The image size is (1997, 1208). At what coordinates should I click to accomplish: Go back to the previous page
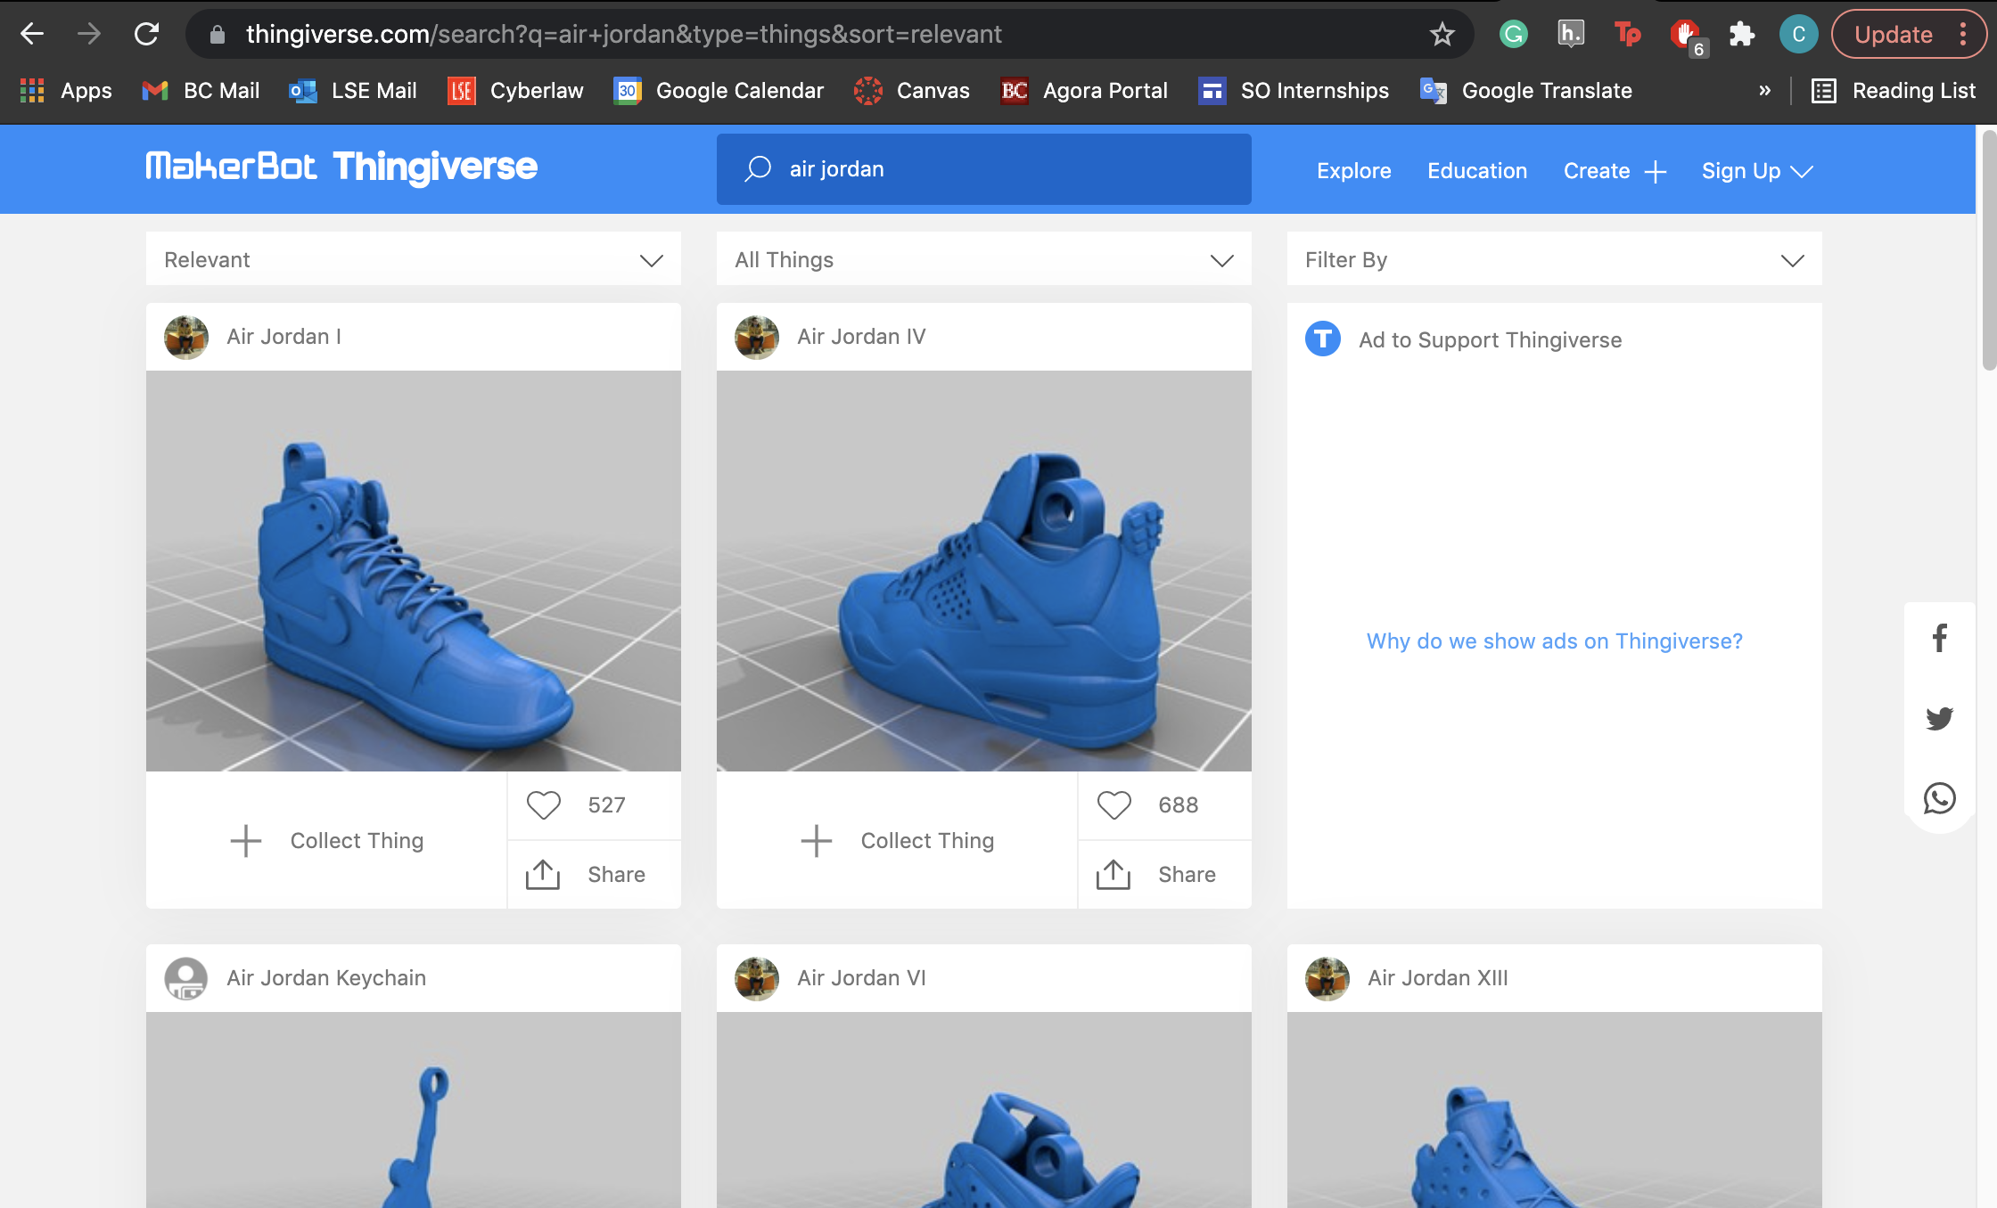click(32, 34)
